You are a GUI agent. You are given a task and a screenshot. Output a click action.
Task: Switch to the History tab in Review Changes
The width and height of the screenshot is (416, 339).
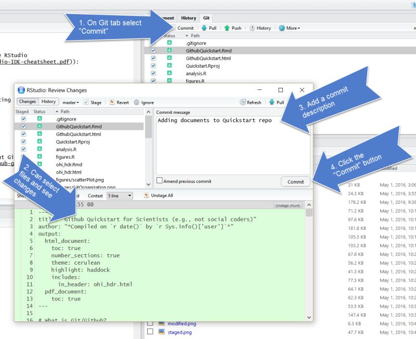[x=48, y=102]
